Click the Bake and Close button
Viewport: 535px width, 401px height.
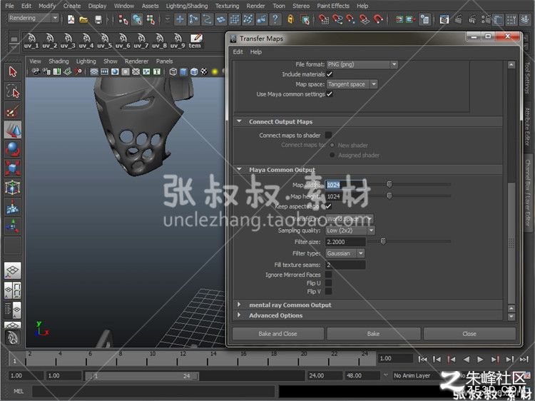pyautogui.click(x=277, y=334)
